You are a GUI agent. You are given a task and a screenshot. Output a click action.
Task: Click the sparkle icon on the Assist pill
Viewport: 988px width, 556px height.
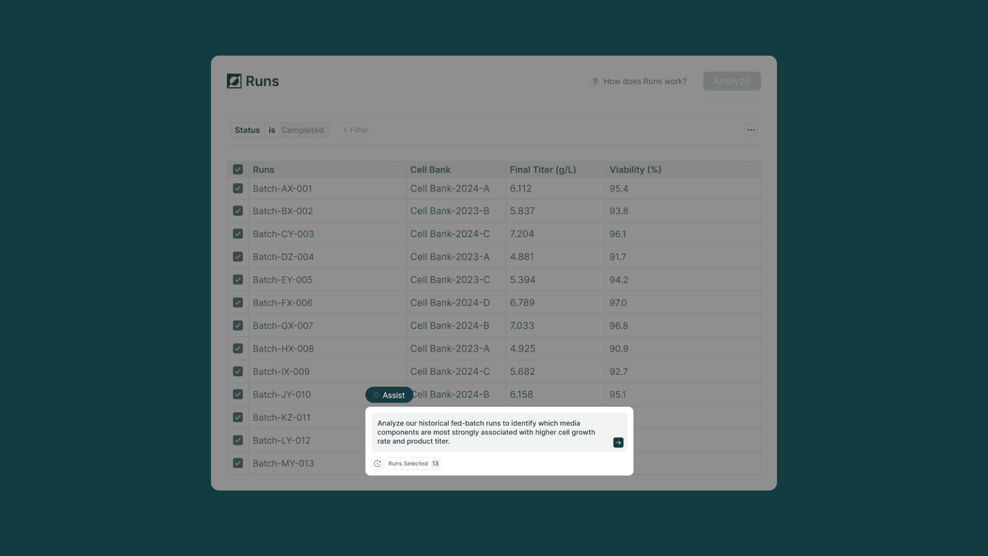[x=376, y=395]
